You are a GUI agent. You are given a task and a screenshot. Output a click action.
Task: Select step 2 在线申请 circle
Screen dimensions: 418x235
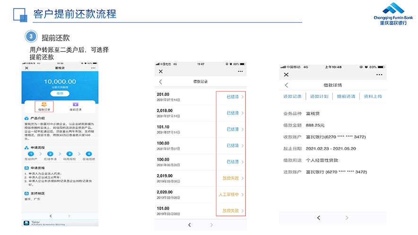[x=50, y=154]
